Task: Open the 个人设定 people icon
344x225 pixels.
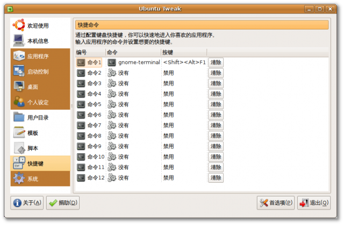Action: point(19,102)
